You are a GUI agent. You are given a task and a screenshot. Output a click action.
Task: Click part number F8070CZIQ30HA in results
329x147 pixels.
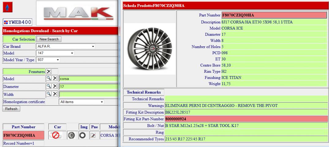(19, 135)
